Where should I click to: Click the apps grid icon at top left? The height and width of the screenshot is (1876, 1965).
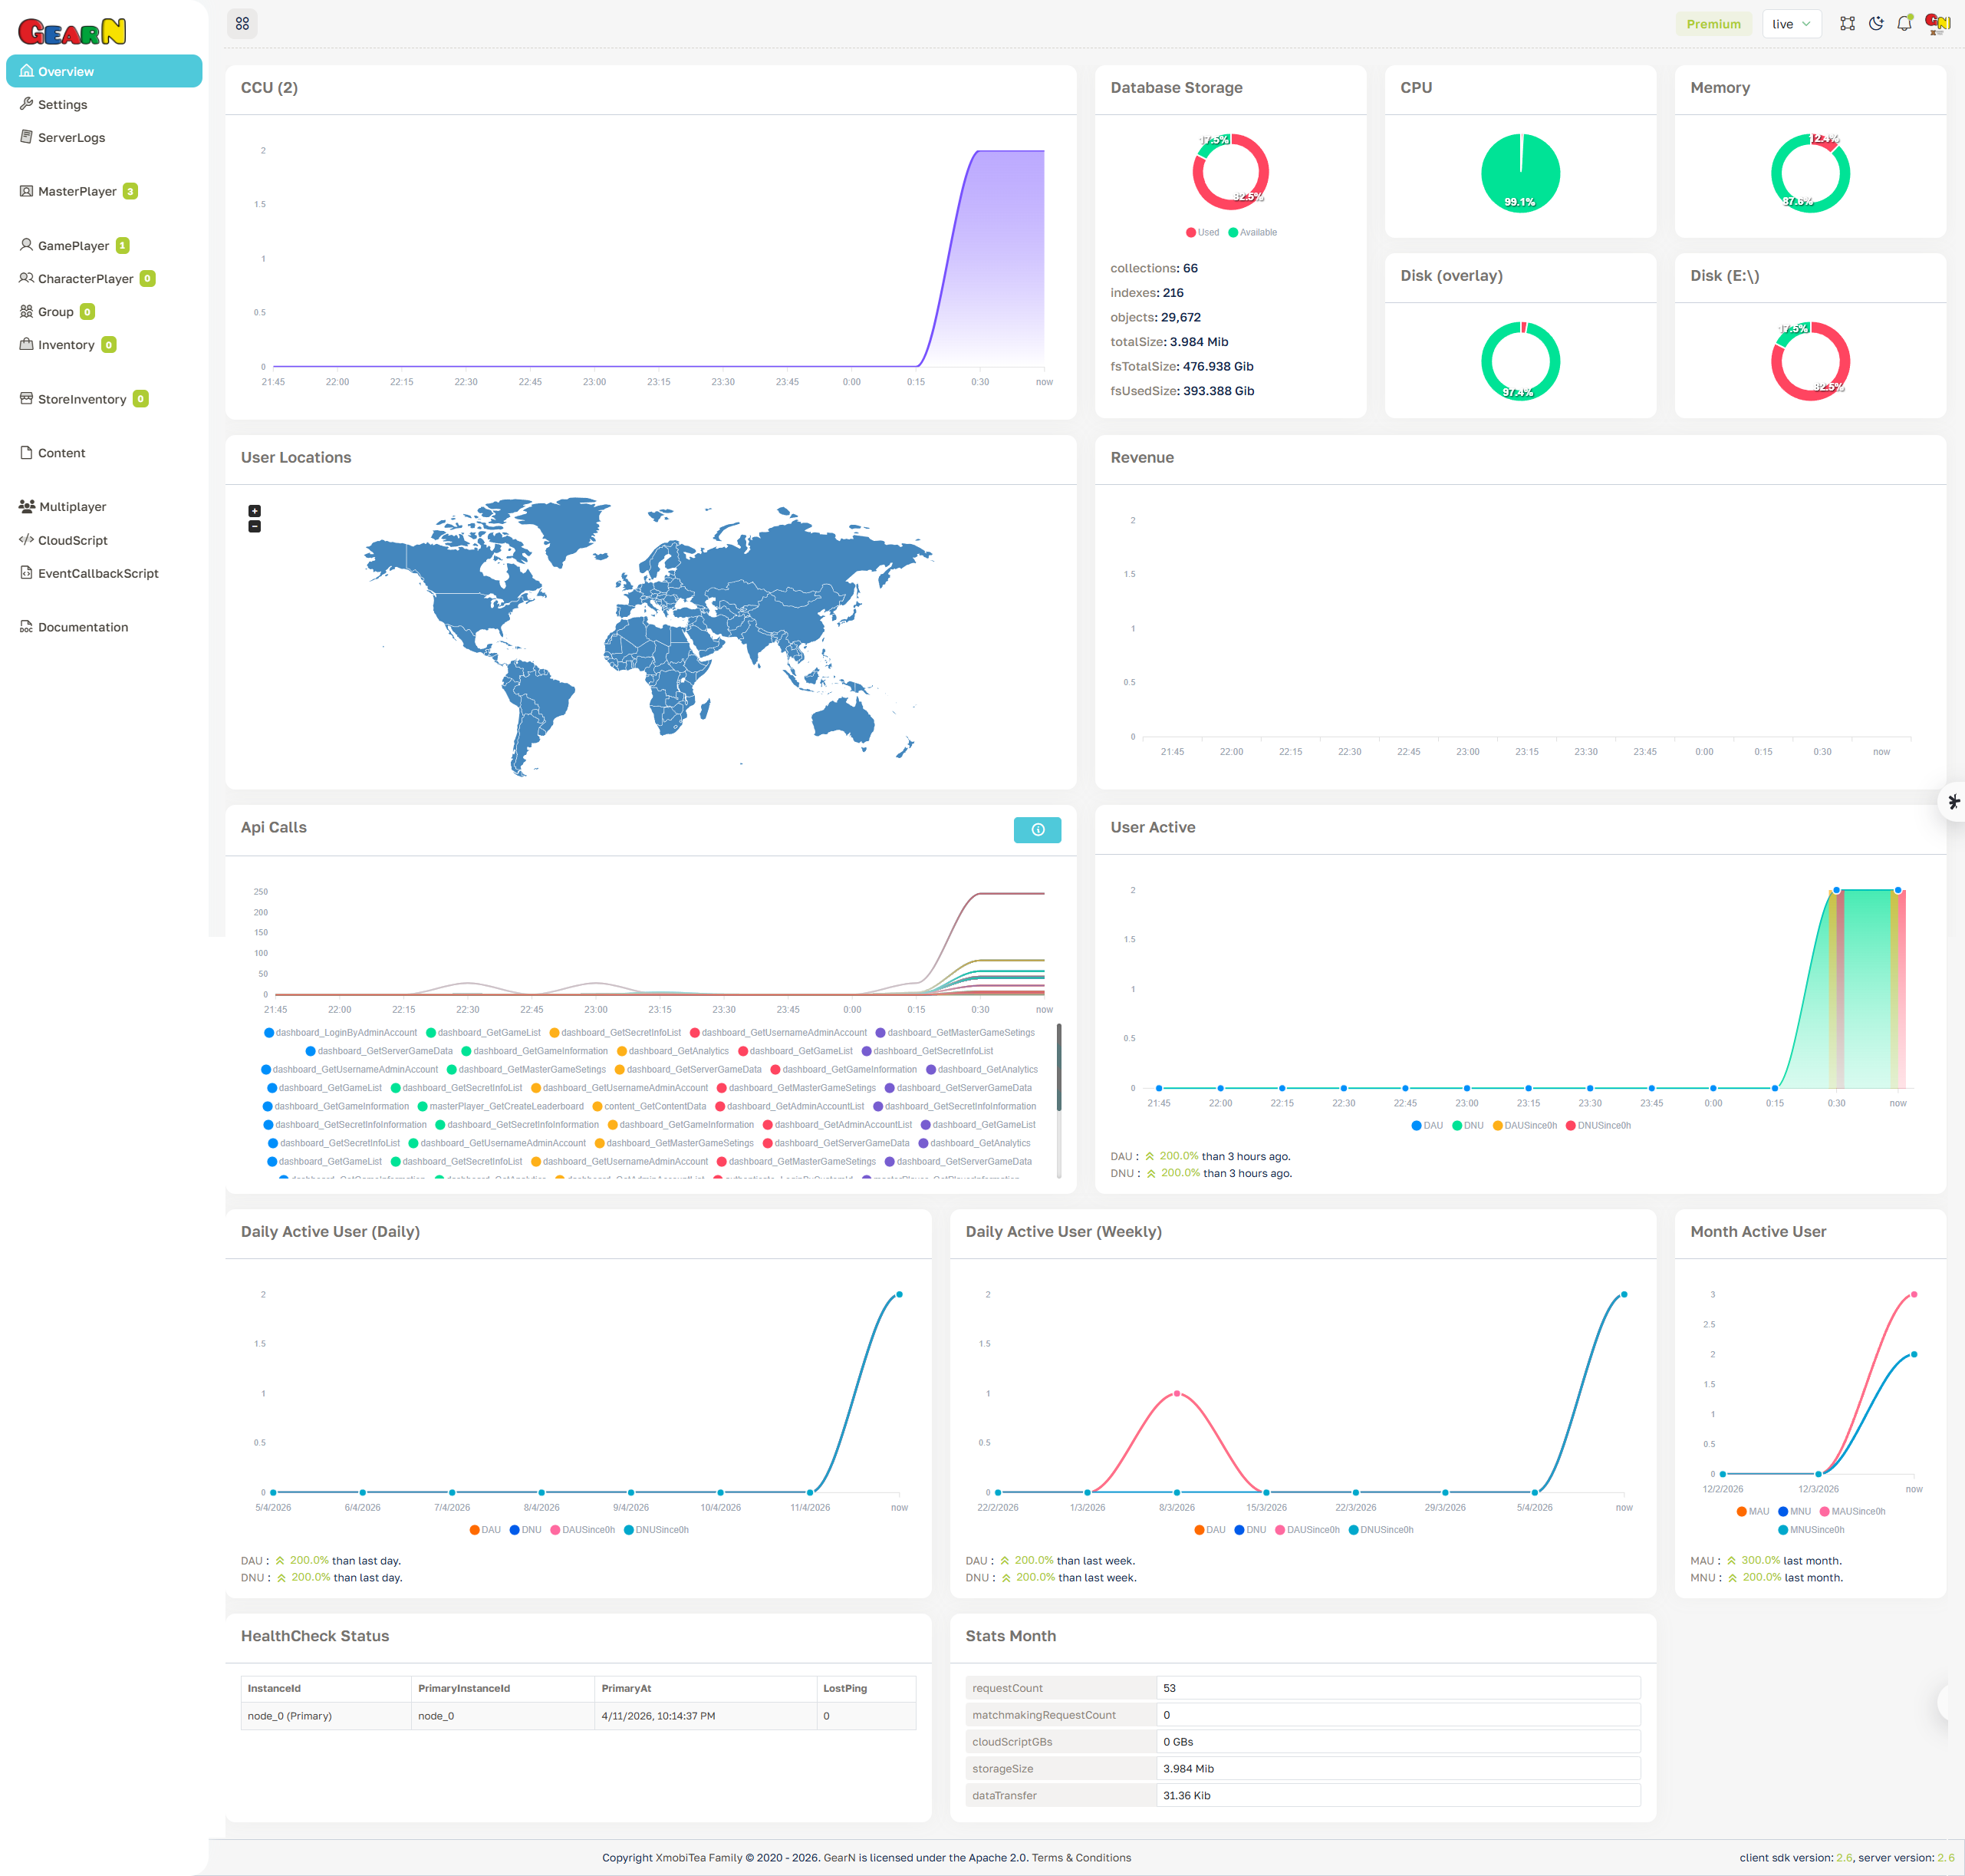(x=242, y=22)
